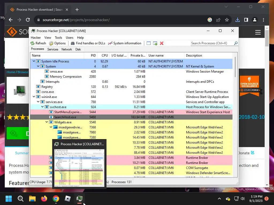Image resolution: width=274 pixels, height=205 pixels.
Task: Sort by the User name column header
Action: (x=165, y=56)
